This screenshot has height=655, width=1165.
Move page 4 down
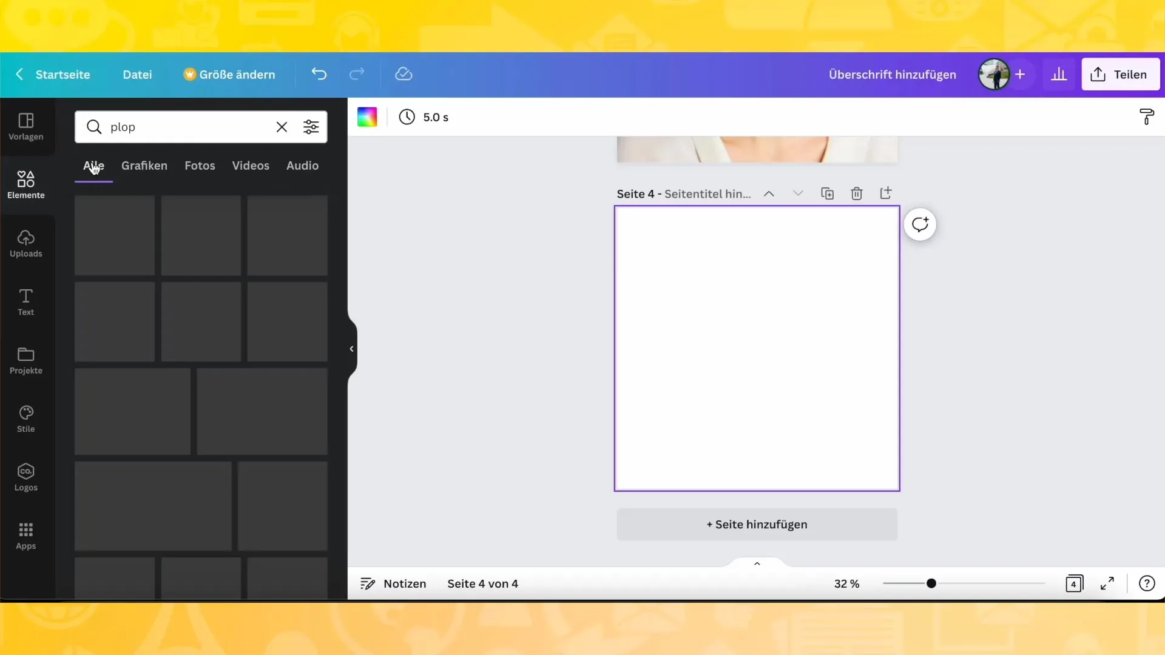click(798, 193)
